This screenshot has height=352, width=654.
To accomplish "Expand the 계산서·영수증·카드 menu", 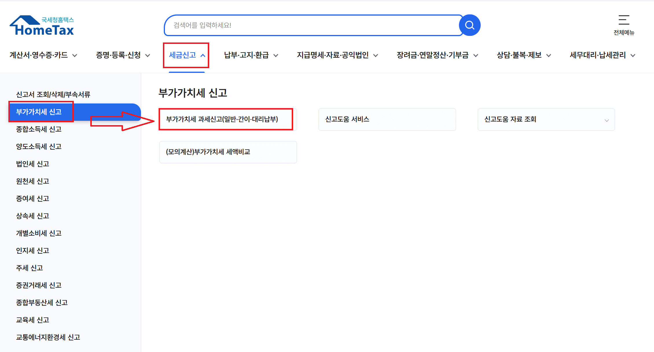I will coord(43,55).
